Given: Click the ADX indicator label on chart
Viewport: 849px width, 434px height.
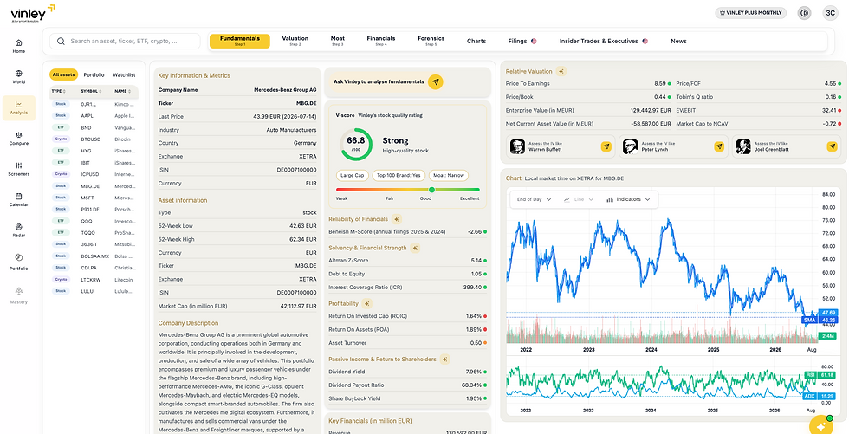Looking at the screenshot, I should point(811,396).
